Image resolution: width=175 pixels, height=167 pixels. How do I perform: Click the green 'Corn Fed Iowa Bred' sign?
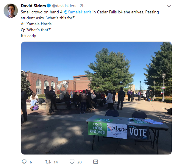[97, 129]
